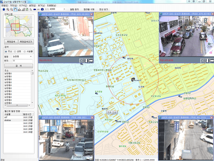
Task: Select the sdf row in alarm table
Action: point(19,117)
